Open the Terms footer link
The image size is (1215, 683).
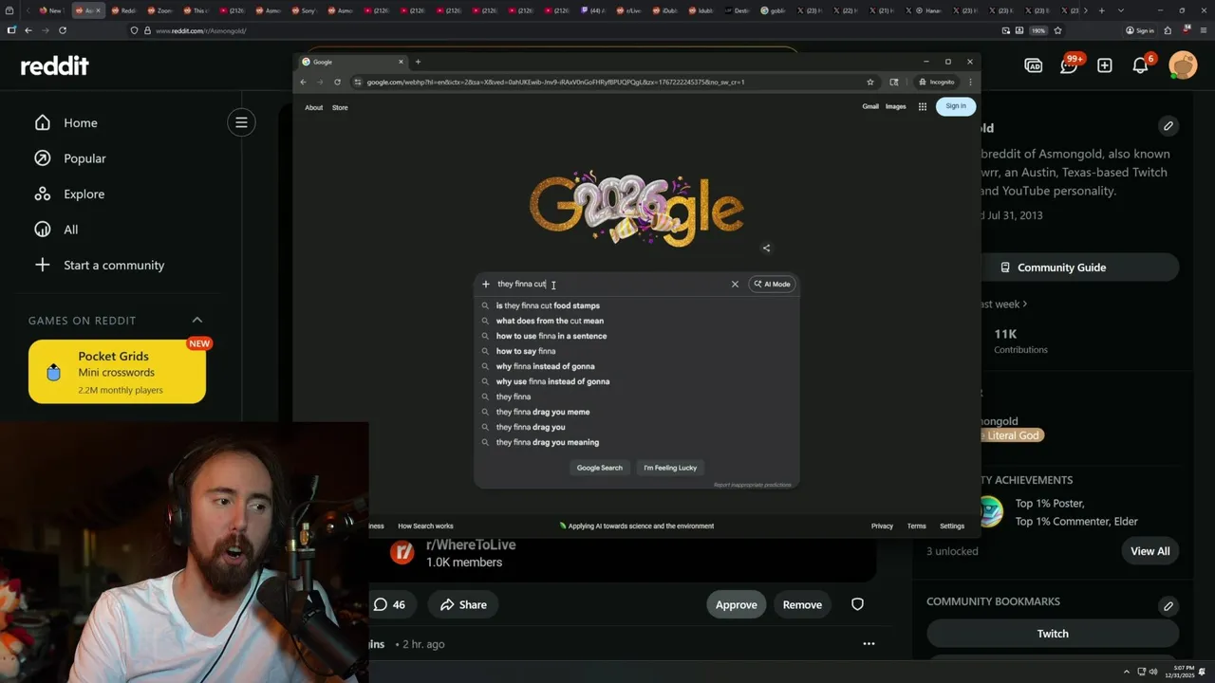[916, 526]
